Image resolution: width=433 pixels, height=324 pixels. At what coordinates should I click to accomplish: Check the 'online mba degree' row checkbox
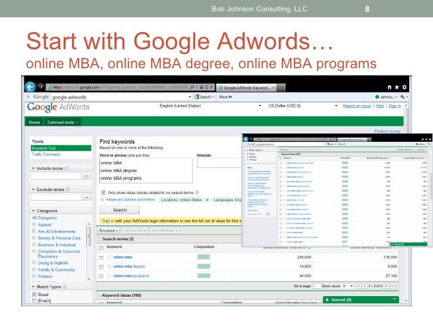101,266
